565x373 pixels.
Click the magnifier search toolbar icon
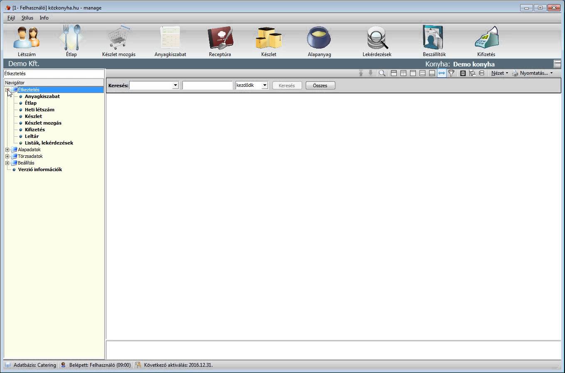[x=382, y=73]
